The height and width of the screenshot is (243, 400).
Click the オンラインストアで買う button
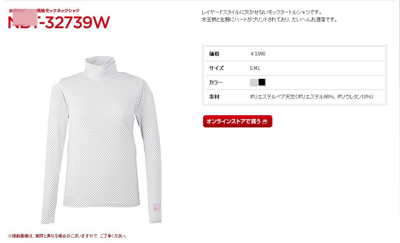pyautogui.click(x=237, y=121)
